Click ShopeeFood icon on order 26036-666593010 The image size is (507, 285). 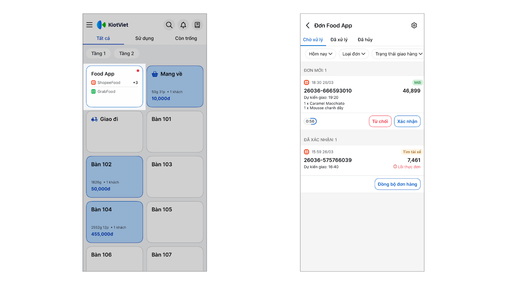306,83
